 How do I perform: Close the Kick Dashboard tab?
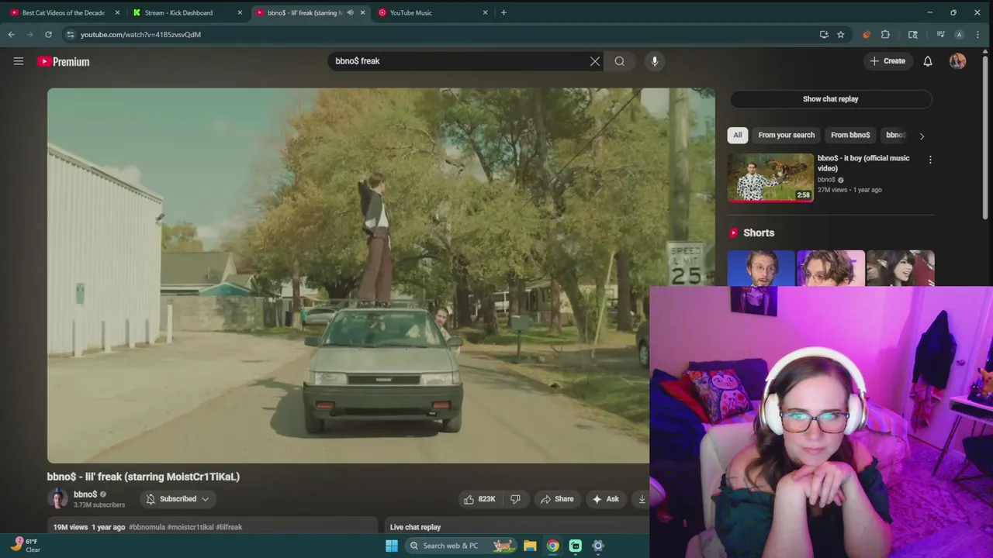(240, 12)
